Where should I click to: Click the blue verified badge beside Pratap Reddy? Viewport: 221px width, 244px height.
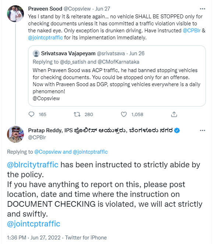177,130
